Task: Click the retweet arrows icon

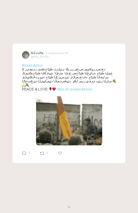Action: 42,153
